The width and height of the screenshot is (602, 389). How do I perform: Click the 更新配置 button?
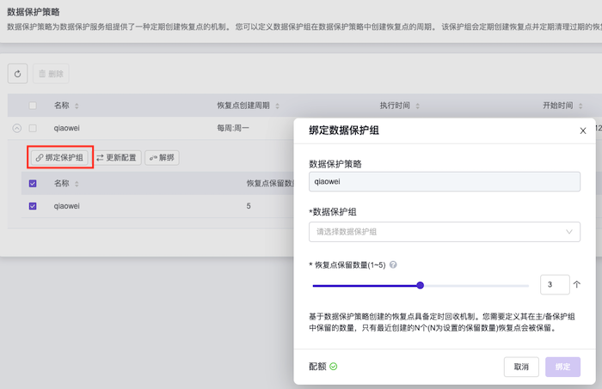(116, 158)
